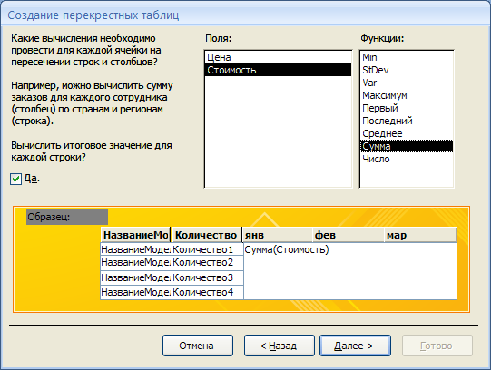491x370 pixels.
Task: Click the sample header 'Количество'
Action: point(207,235)
